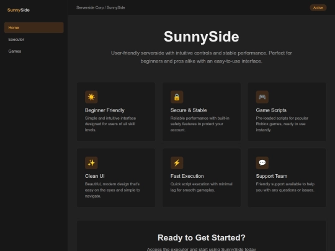
Task: Click the 'Beautiful, modern design' description
Action: [112, 190]
